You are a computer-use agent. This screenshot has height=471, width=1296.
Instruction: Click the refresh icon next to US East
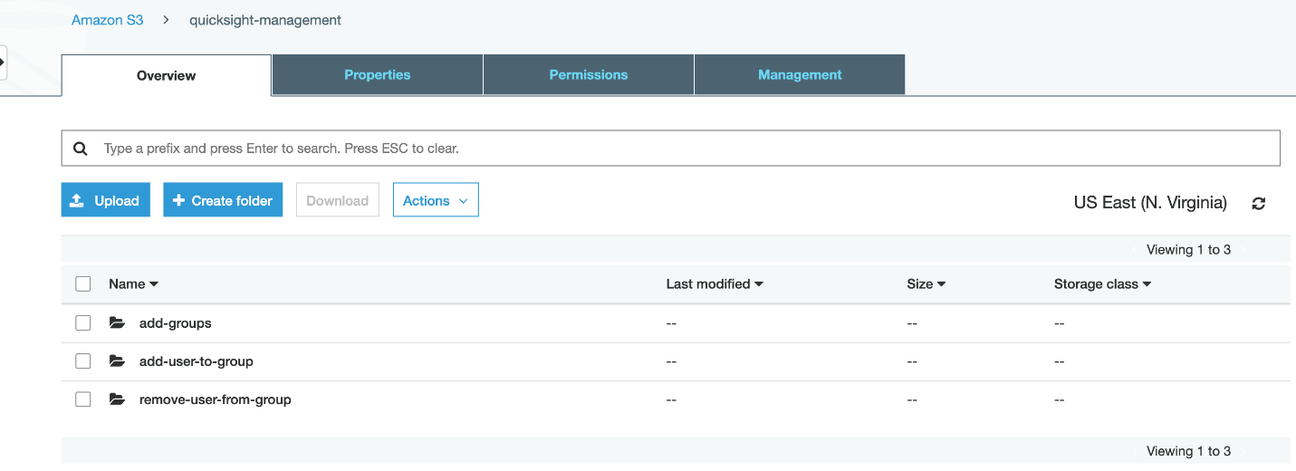pyautogui.click(x=1258, y=203)
